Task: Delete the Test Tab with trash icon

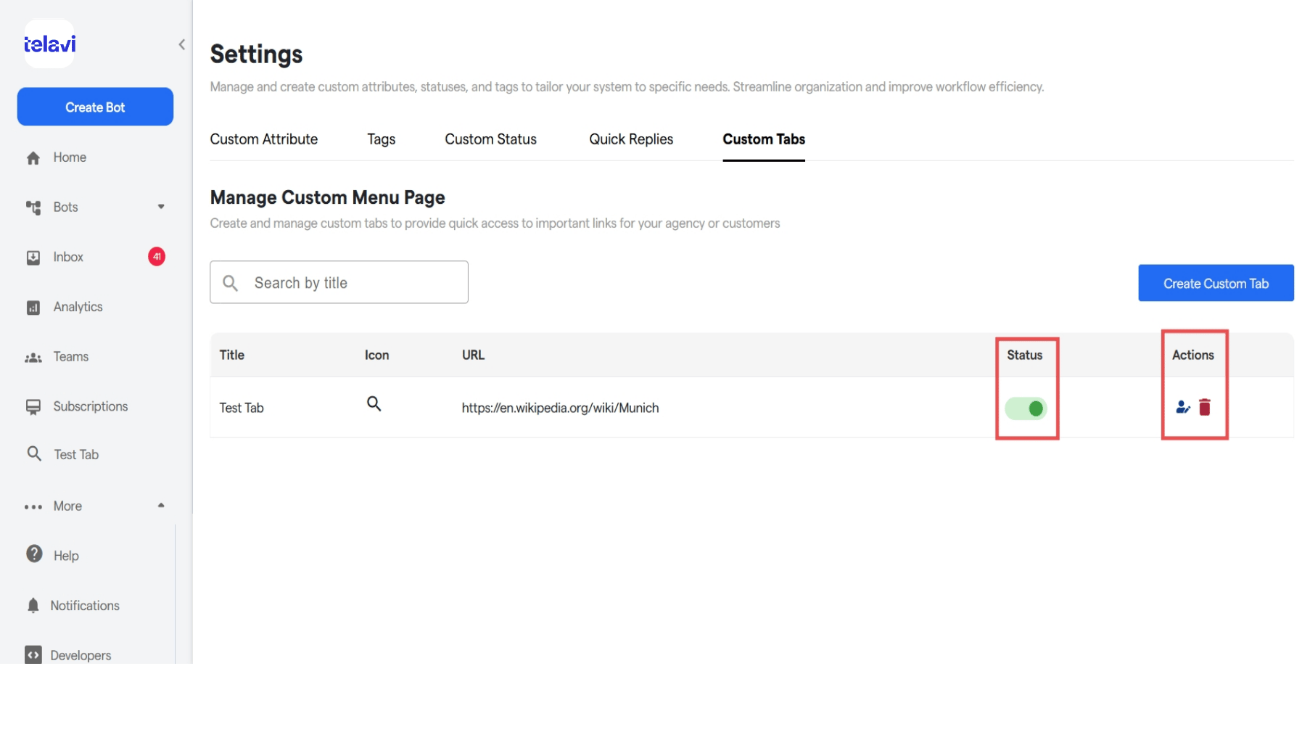Action: coord(1205,408)
